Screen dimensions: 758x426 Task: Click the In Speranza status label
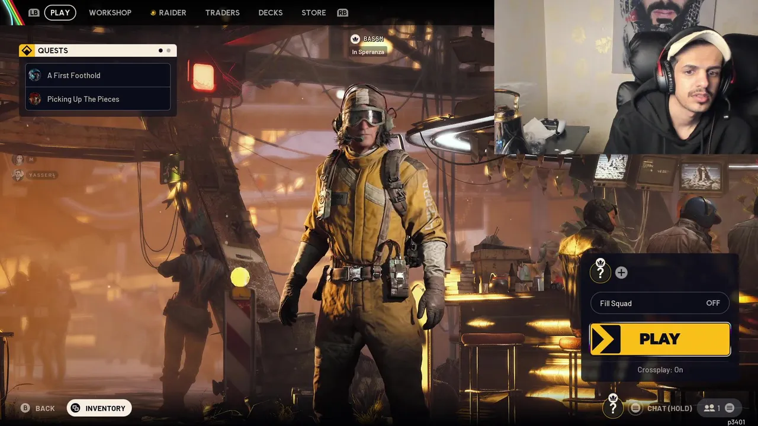tap(368, 52)
